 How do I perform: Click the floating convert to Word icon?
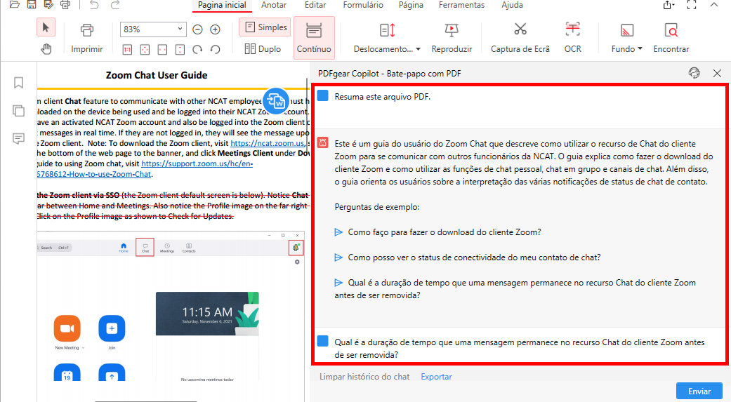275,100
